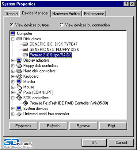Open the Hardware Profiles tab
Image resolution: width=137 pixels, height=150 pixels.
66,14
